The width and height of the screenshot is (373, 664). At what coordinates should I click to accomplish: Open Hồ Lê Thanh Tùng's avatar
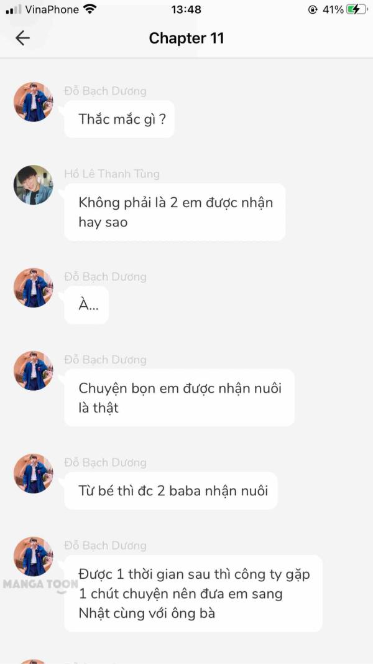point(34,185)
